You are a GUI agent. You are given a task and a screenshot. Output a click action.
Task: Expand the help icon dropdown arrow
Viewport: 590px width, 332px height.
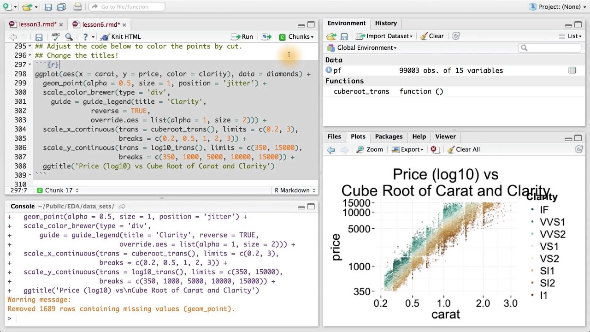93,37
